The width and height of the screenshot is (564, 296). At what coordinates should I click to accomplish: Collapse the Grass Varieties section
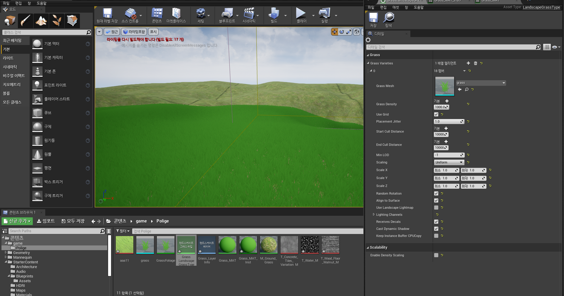tap(368, 63)
